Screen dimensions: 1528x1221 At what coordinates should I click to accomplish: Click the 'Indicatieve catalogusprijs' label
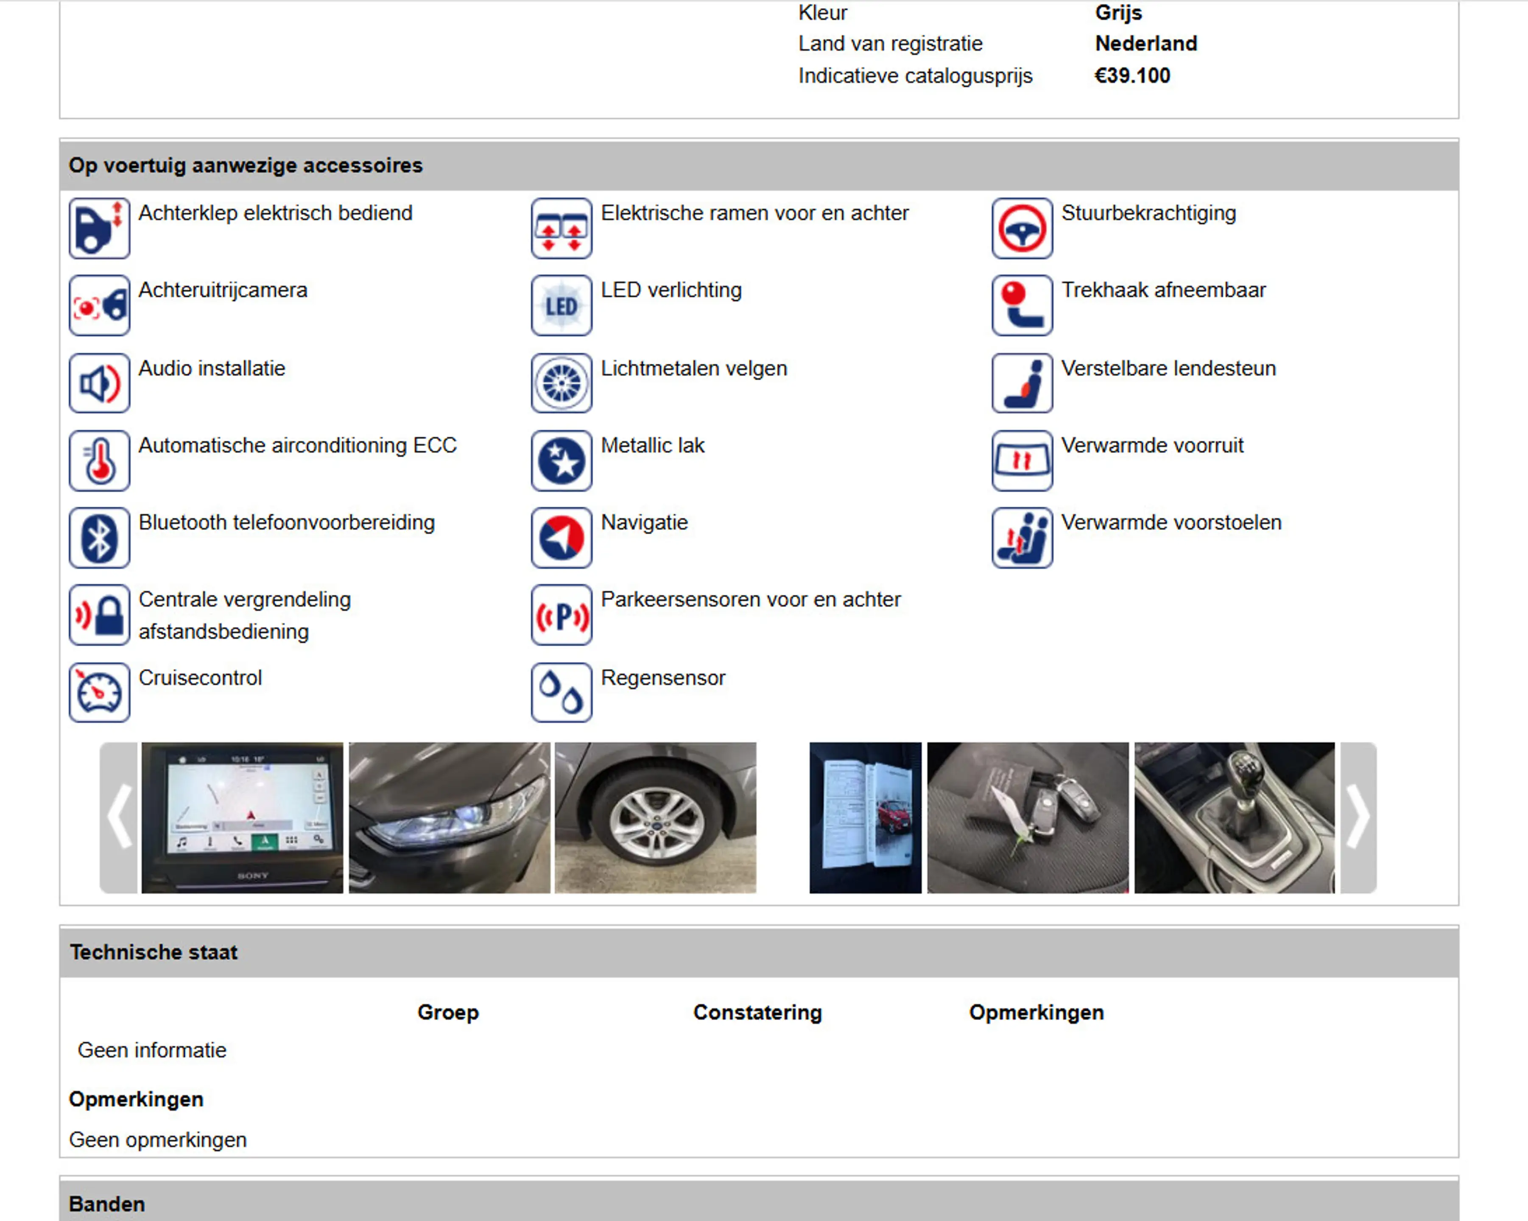[915, 76]
